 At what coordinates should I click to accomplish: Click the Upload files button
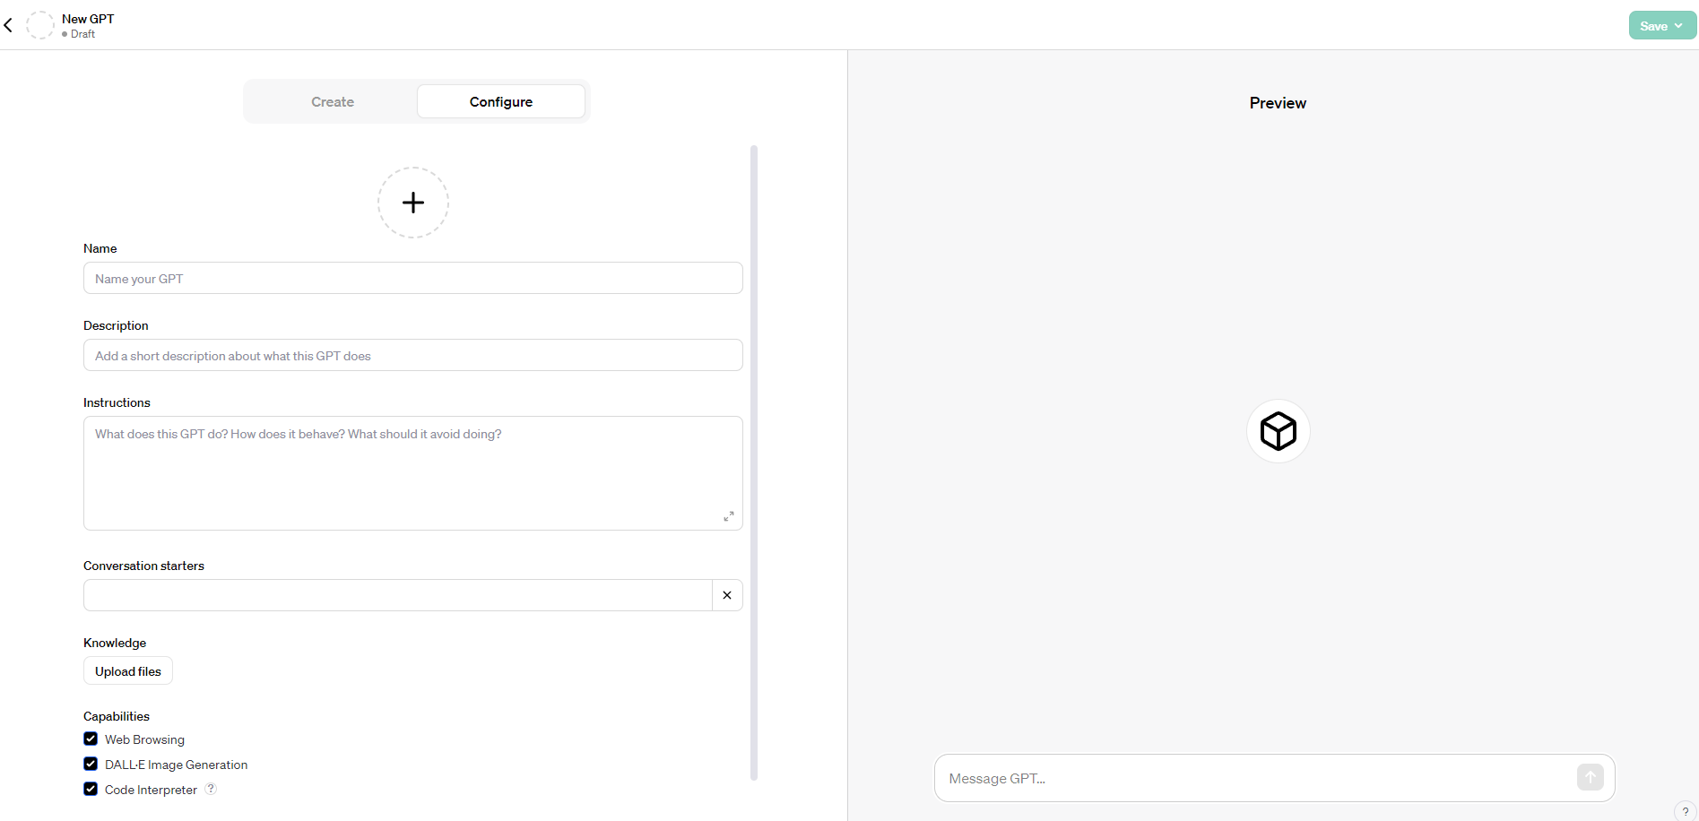pyautogui.click(x=128, y=671)
